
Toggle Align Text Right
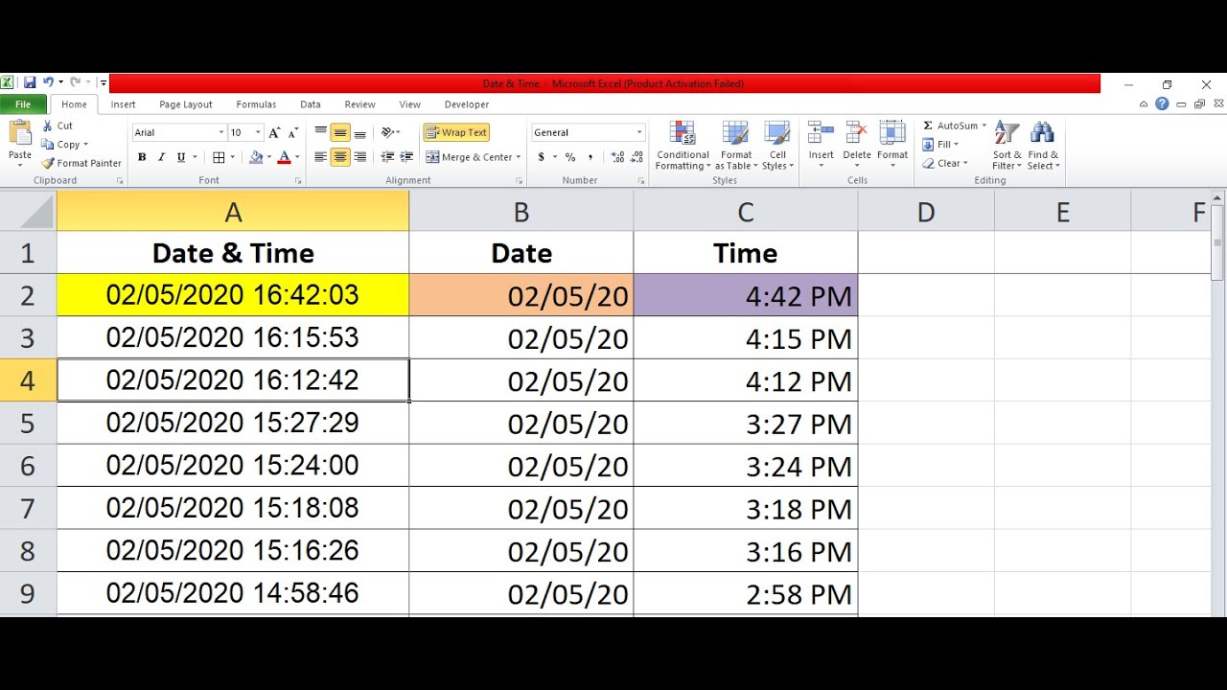pyautogui.click(x=359, y=157)
